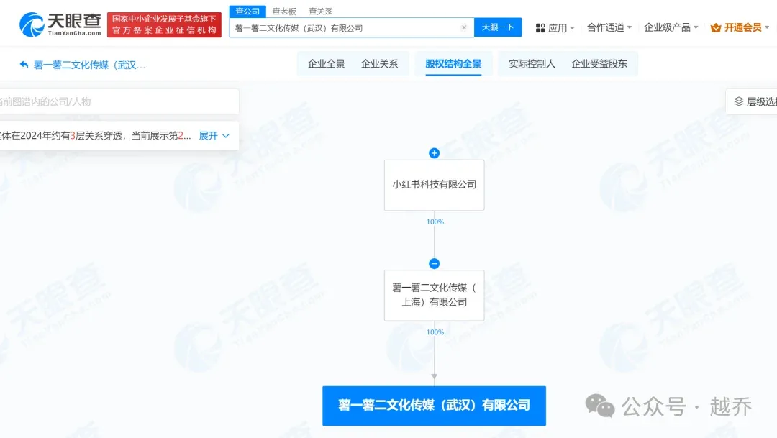Click the grid icon next to 应用
Screen dimensions: 777x438
coord(540,28)
